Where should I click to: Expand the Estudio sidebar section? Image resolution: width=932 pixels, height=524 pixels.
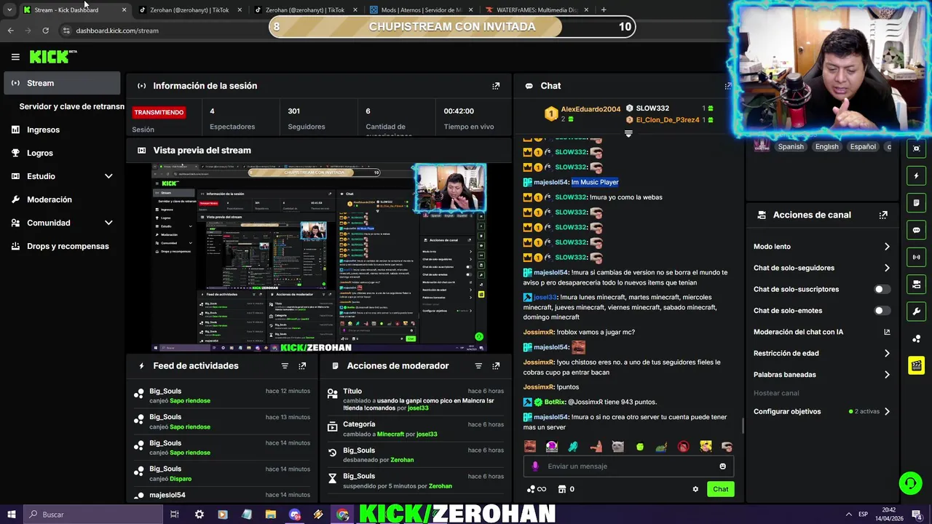(108, 176)
